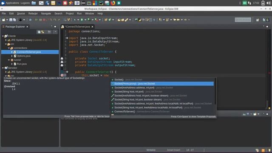The image size is (272, 153).
Task: Open the Run menu
Action: (x=79, y=14)
